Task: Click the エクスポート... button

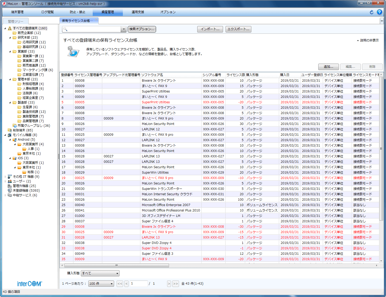Action: pos(238,29)
